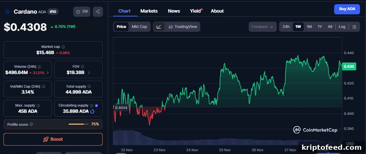Click the $19.38B FDV value
This screenshot has height=154, width=366.
[x=75, y=73]
